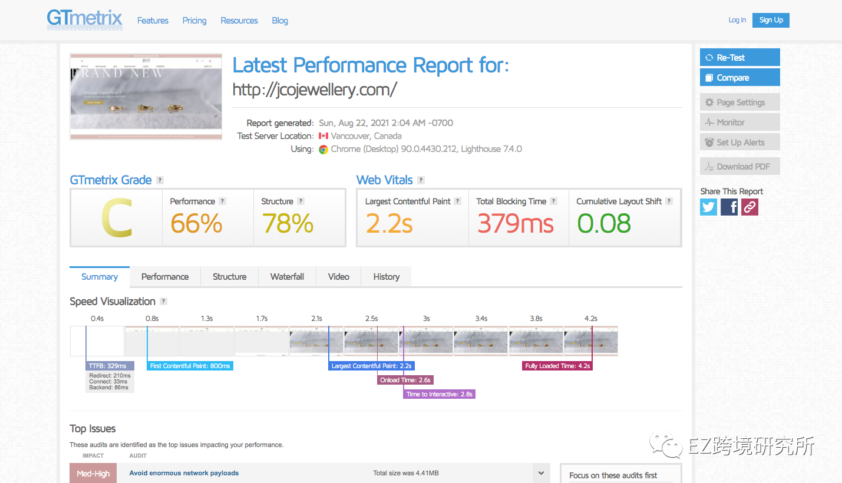Click help icon beside Structure score

[x=301, y=201]
